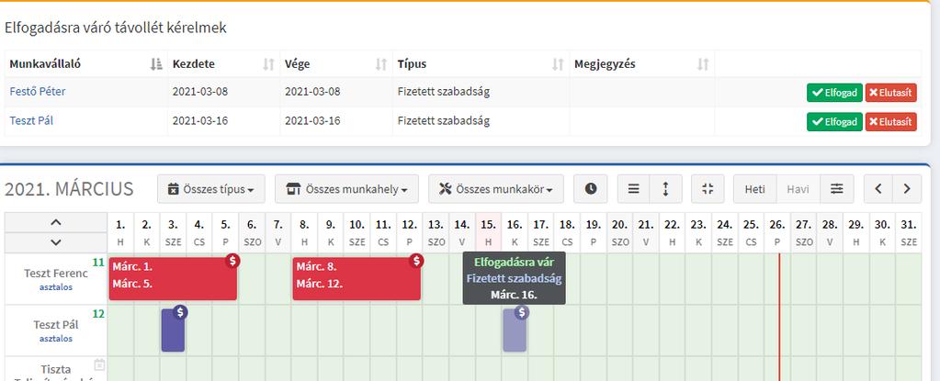Click the compress view arrows button

click(x=708, y=189)
